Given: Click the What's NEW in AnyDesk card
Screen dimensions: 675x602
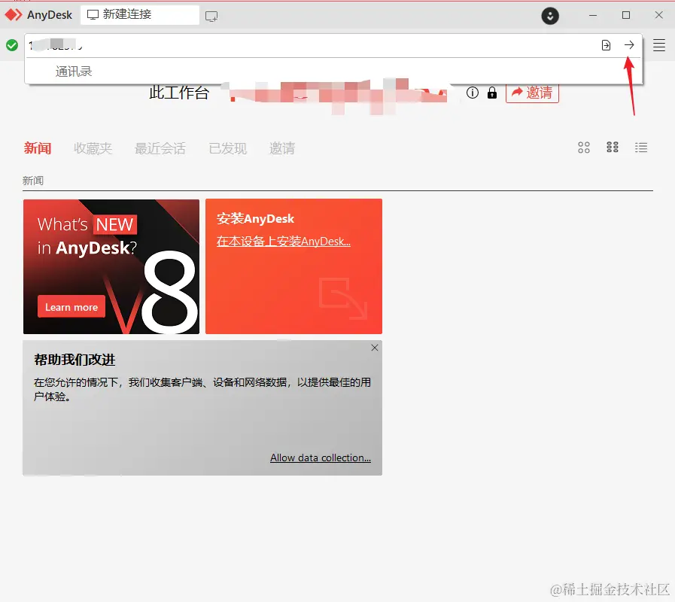Looking at the screenshot, I should tap(111, 266).
